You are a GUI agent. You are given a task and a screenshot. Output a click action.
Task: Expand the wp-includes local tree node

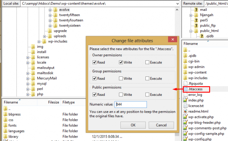pos(39,42)
